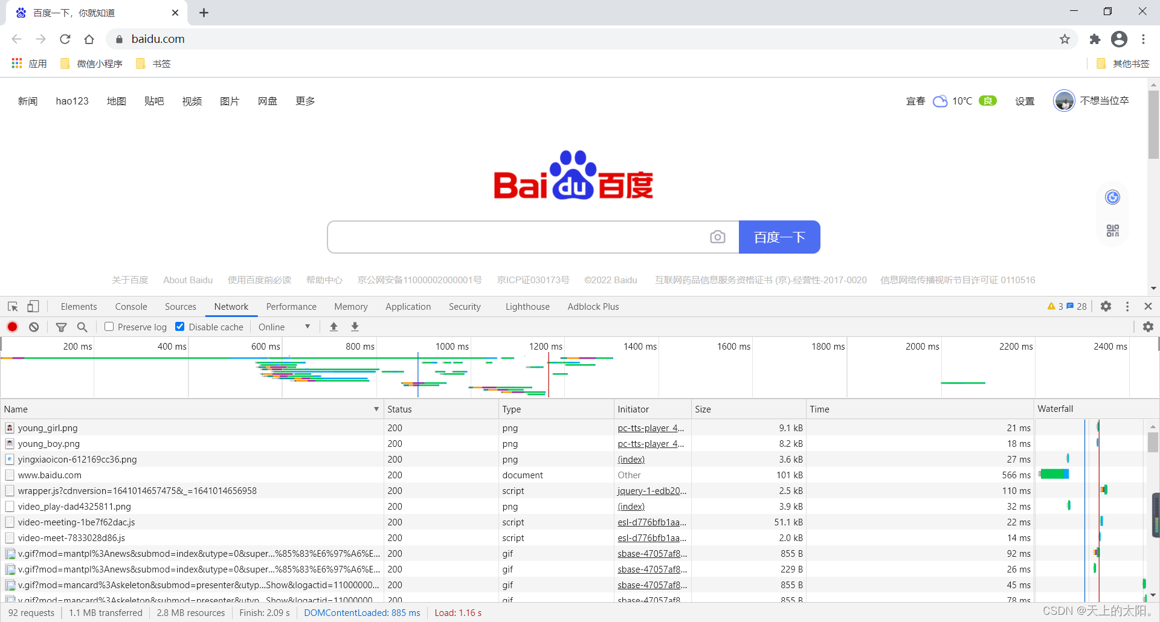The height and width of the screenshot is (622, 1160).
Task: Click the messages count indicator showing 28
Action: pos(1077,306)
